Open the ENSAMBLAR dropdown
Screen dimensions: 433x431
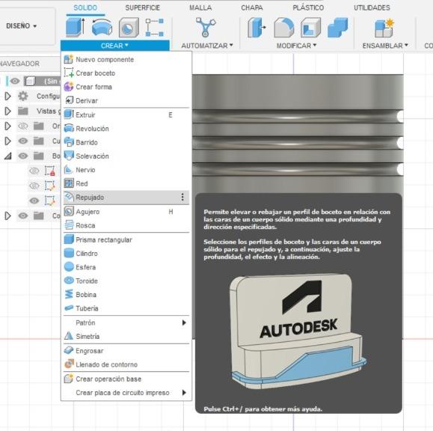(x=385, y=46)
